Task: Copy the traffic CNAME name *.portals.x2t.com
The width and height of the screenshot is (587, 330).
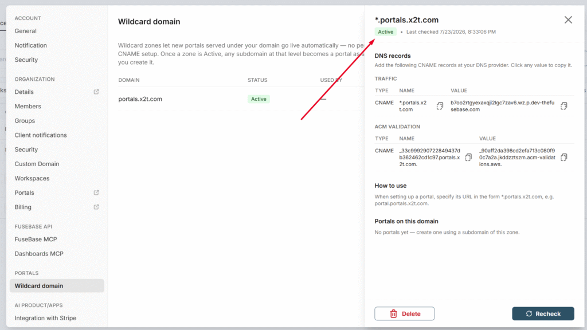Action: (x=440, y=106)
